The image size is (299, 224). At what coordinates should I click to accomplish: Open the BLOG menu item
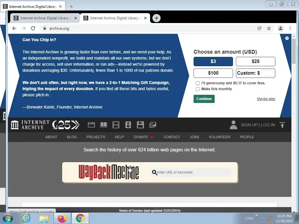click(72, 137)
